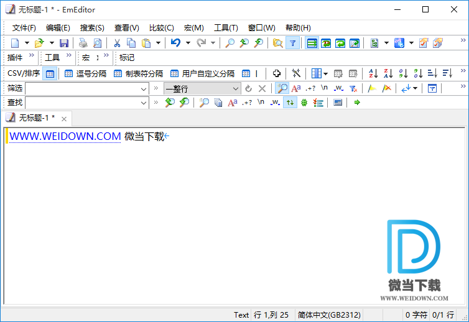The height and width of the screenshot is (322, 469).
Task: Toggle normal mode in CSV toolbar
Action: coord(50,73)
